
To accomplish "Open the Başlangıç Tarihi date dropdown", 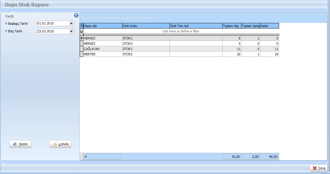I will point(71,24).
